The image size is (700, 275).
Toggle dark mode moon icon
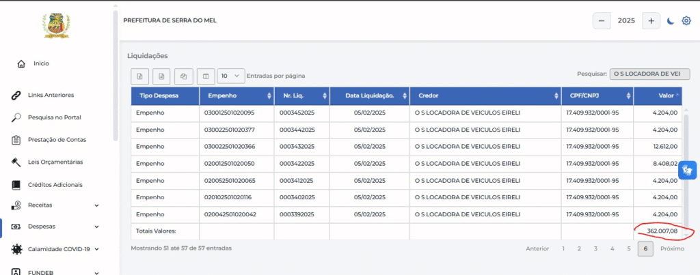pyautogui.click(x=670, y=21)
